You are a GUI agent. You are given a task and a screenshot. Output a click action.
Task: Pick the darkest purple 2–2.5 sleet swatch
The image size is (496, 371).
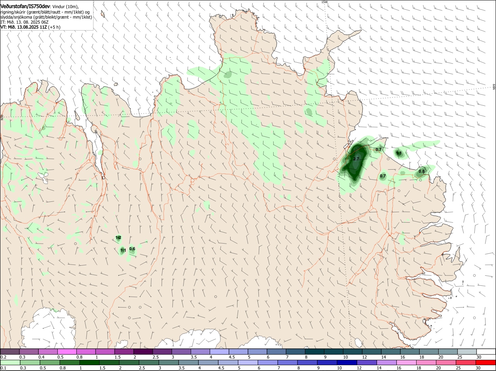(143, 351)
